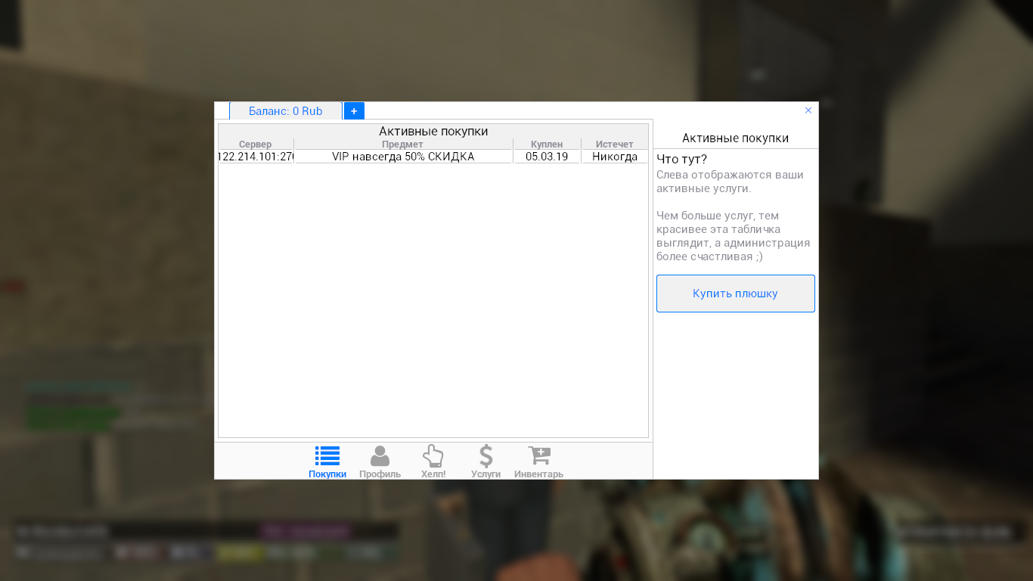Select the Покупки list icon
Viewport: 1033px width, 581px height.
327,455
